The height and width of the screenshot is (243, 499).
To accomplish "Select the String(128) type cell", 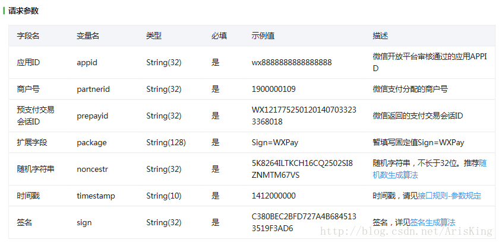I will pos(166,143).
